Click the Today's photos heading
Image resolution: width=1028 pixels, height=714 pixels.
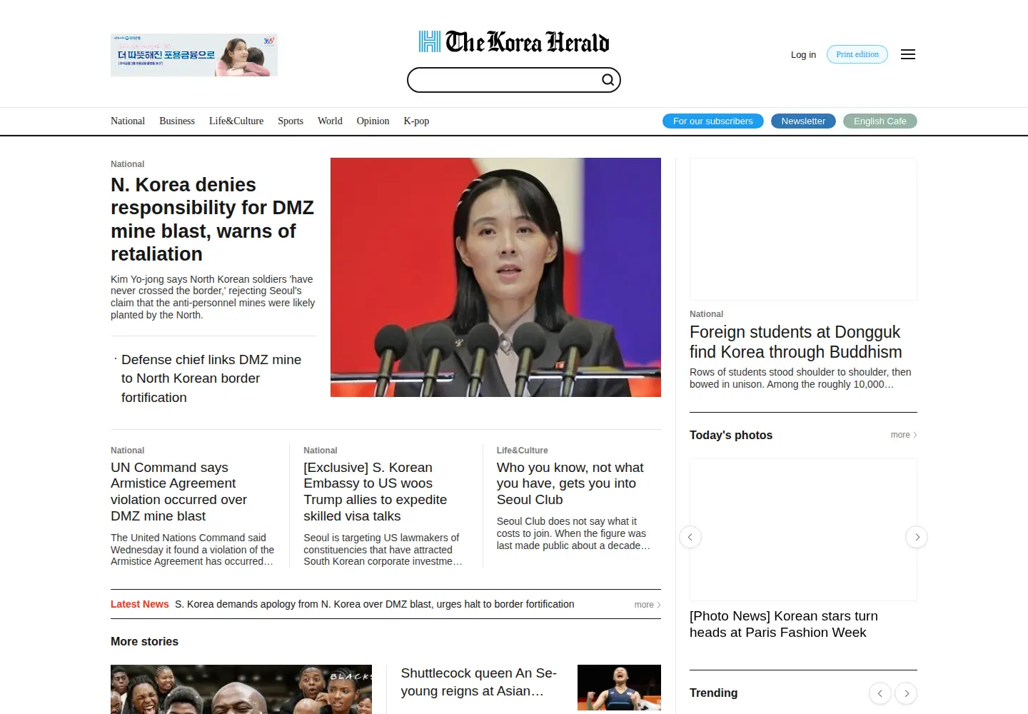point(731,435)
